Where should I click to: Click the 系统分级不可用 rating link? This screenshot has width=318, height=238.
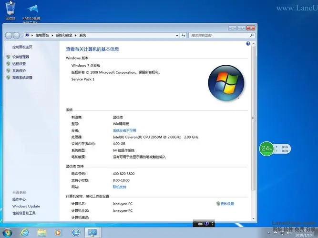click(x=124, y=130)
